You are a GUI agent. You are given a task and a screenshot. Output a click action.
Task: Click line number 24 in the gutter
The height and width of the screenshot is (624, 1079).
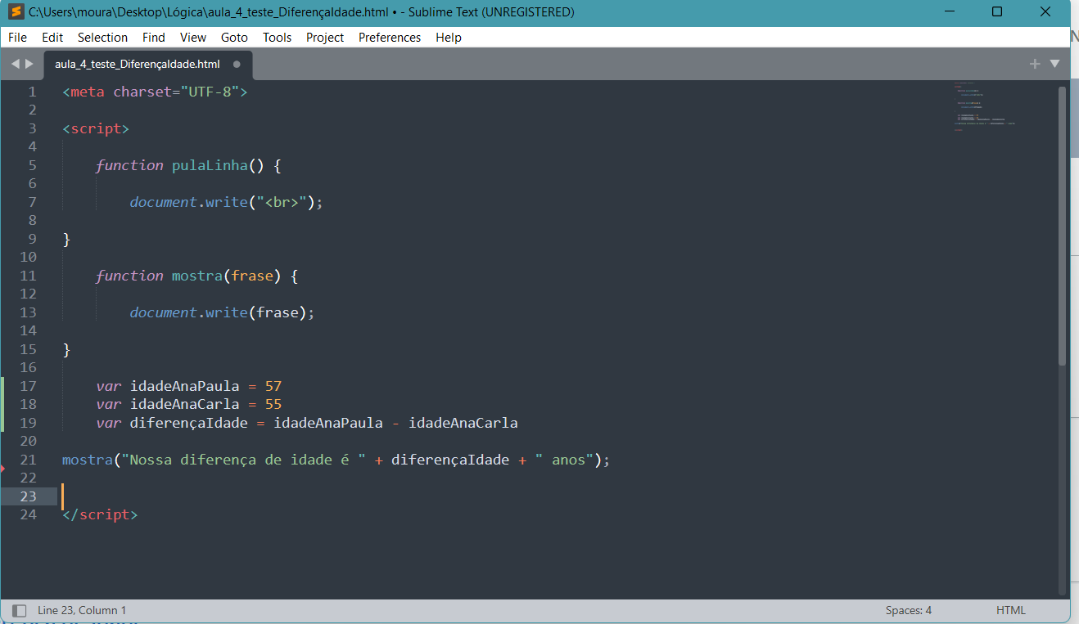[x=28, y=514]
